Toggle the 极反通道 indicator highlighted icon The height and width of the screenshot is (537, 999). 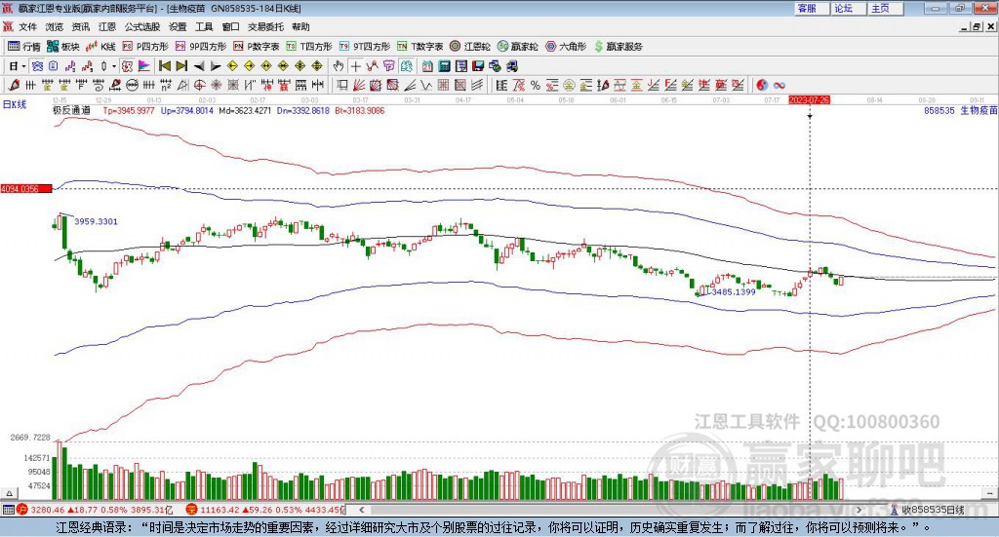(128, 66)
